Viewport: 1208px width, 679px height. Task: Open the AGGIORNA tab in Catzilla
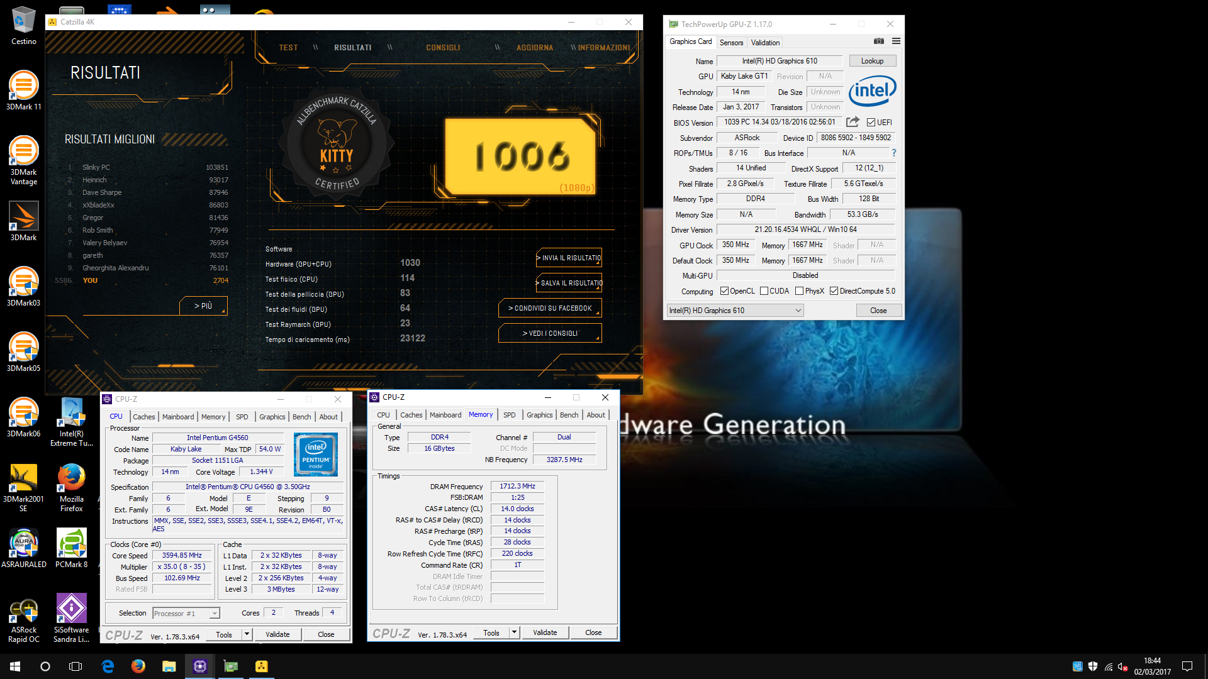coord(535,48)
